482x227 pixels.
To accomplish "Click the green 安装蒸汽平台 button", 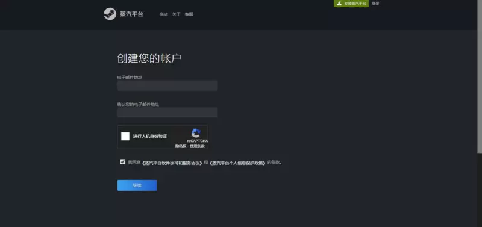I will click(x=351, y=4).
